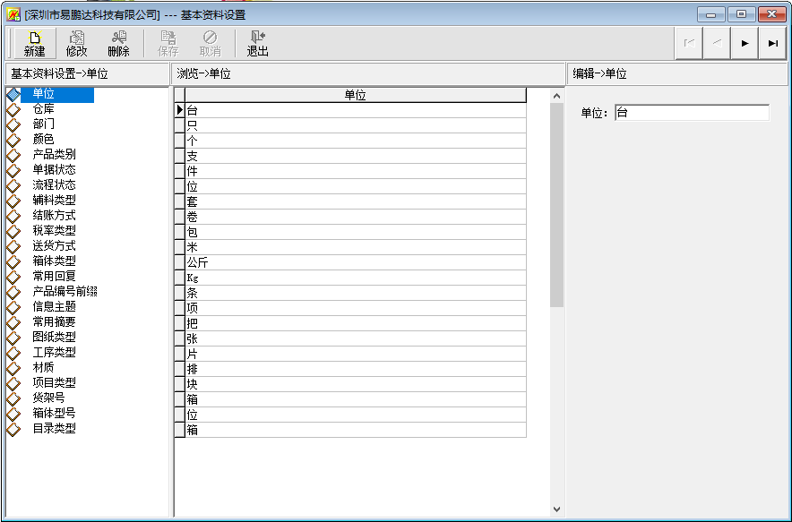Select the row 米 in the table
The width and height of the screenshot is (792, 522).
coord(356,247)
